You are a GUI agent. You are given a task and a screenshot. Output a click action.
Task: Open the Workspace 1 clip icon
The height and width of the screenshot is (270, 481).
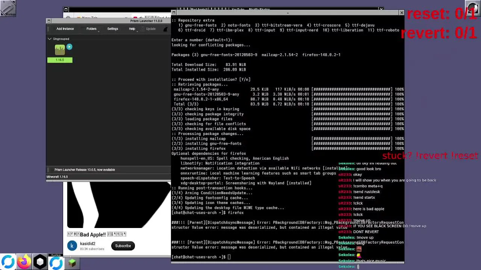[8, 8]
